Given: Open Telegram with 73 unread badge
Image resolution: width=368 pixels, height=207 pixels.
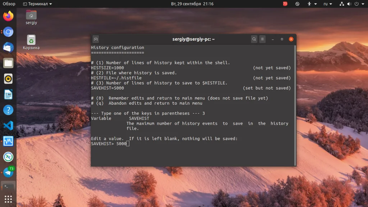Looking at the screenshot, I should (8, 172).
